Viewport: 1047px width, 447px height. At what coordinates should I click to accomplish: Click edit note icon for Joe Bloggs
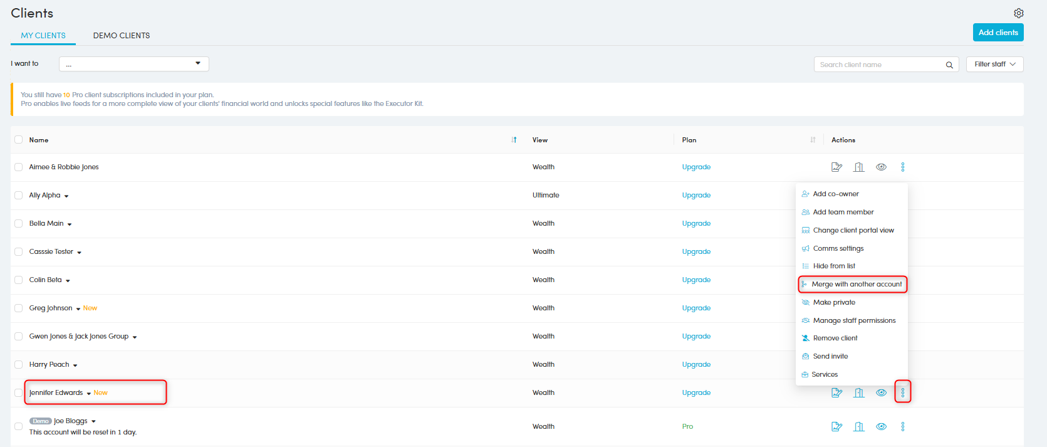pyautogui.click(x=836, y=426)
